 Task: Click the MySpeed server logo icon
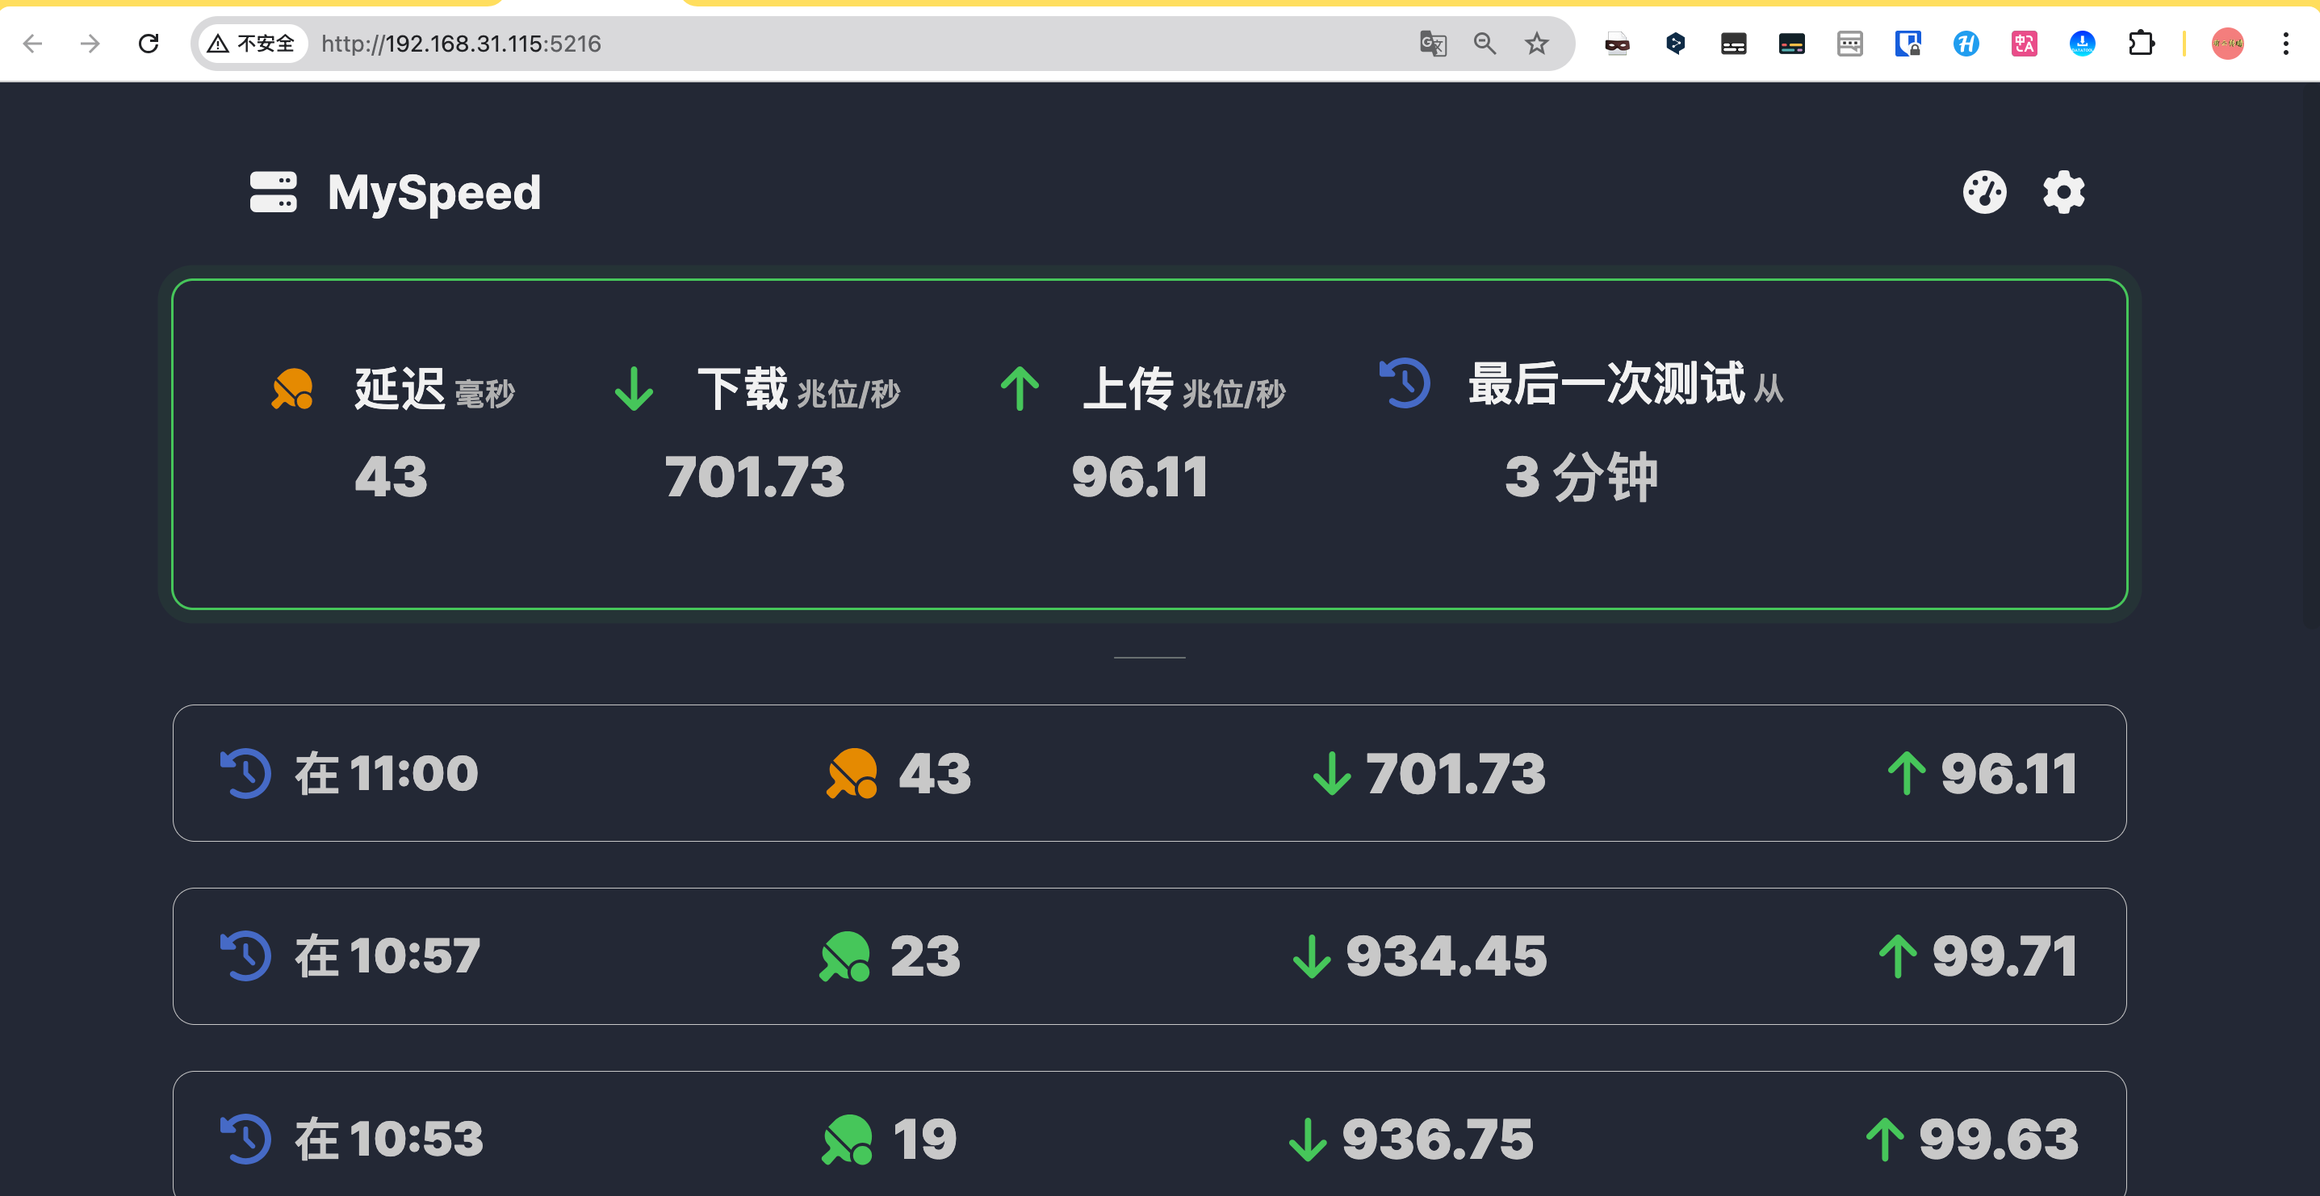273,192
